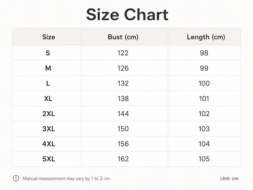Click the S size row label
The image size is (253, 190).
click(48, 53)
